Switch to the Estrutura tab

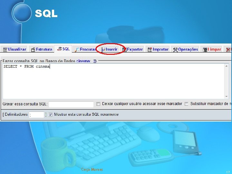pyautogui.click(x=42, y=49)
